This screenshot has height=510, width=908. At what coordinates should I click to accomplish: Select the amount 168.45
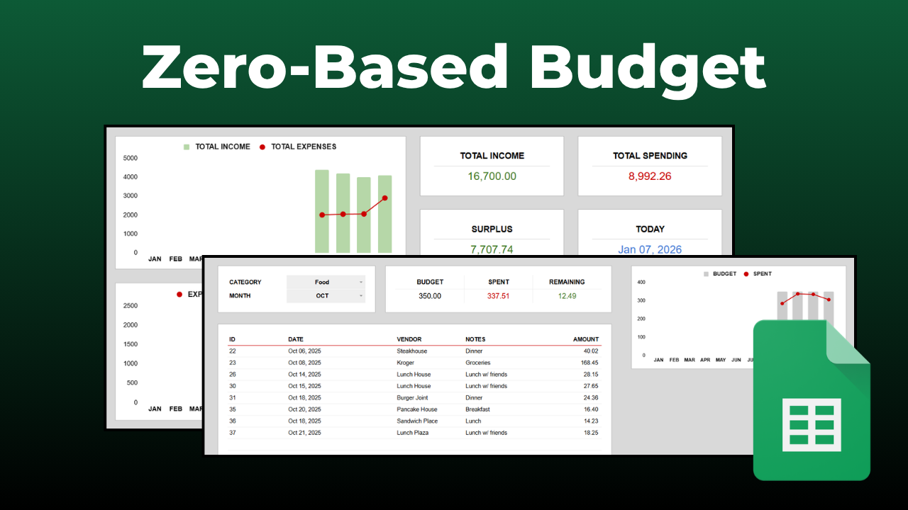(589, 363)
